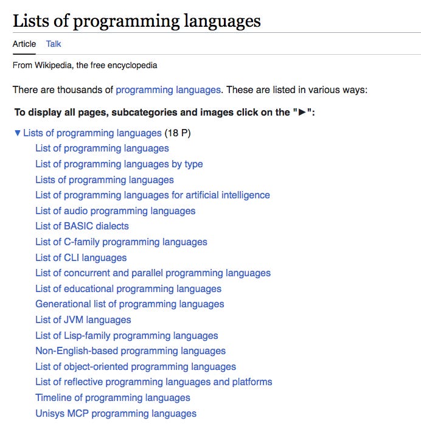Switch to the Talk tab

(x=54, y=44)
